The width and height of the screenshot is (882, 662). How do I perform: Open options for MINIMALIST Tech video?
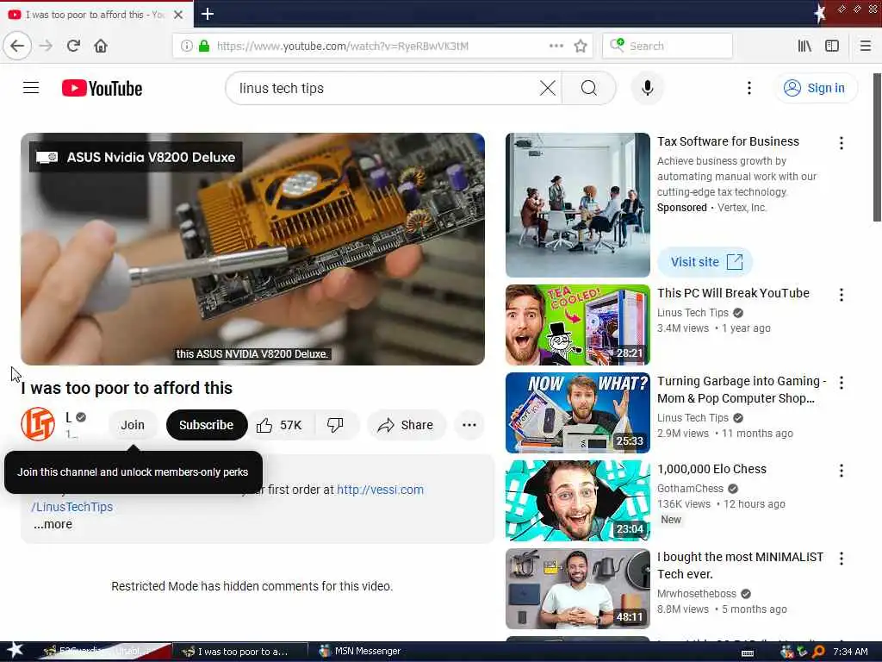(841, 559)
